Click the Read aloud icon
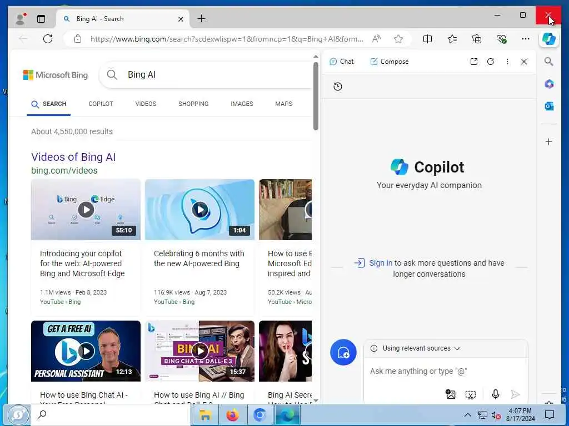 (376, 39)
